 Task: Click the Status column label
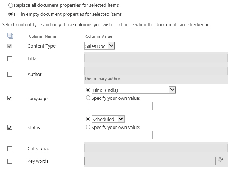(34, 127)
